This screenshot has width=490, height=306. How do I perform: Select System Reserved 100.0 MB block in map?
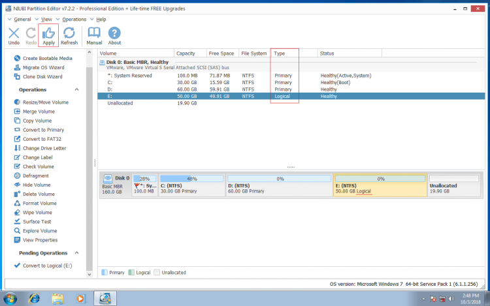[145, 185]
